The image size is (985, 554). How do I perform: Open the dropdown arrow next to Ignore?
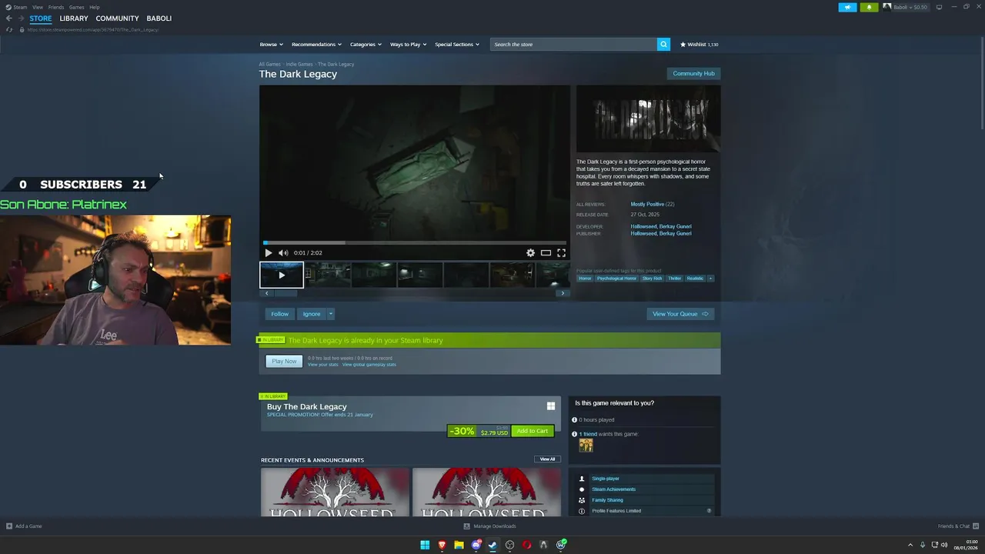330,314
